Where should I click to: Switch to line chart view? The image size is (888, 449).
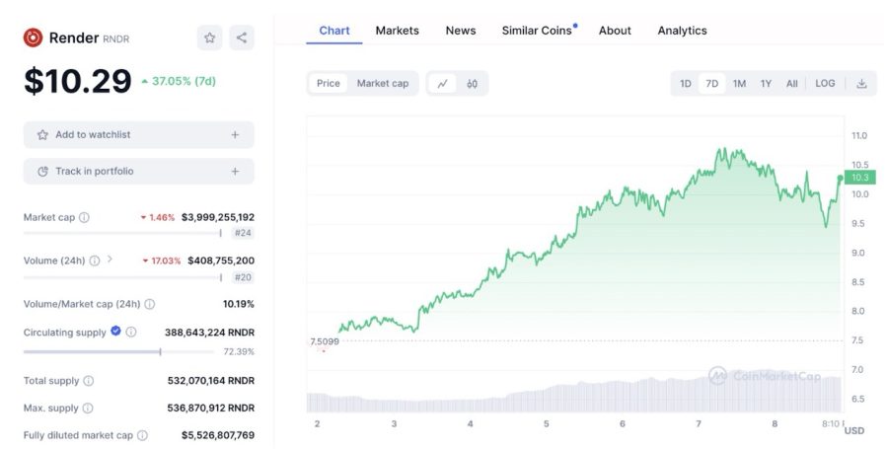(x=443, y=83)
